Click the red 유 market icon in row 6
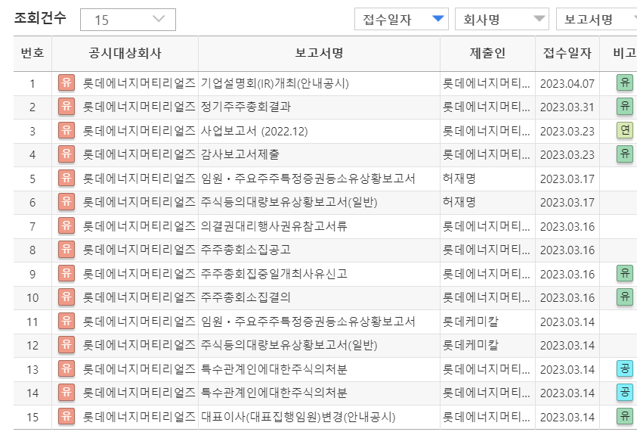This screenshot has width=643, height=435. 66,202
